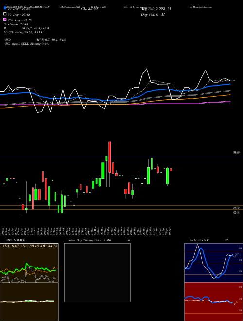Click the 'MACD: 25.66, 25.55, 0.11 C' line
Image resolution: width=243 pixels, height=321 pixels.
click(x=23, y=32)
